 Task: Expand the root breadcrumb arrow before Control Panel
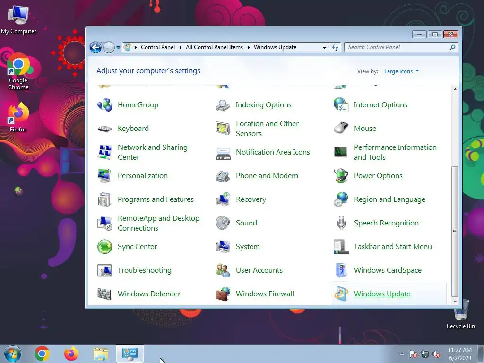pyautogui.click(x=135, y=48)
